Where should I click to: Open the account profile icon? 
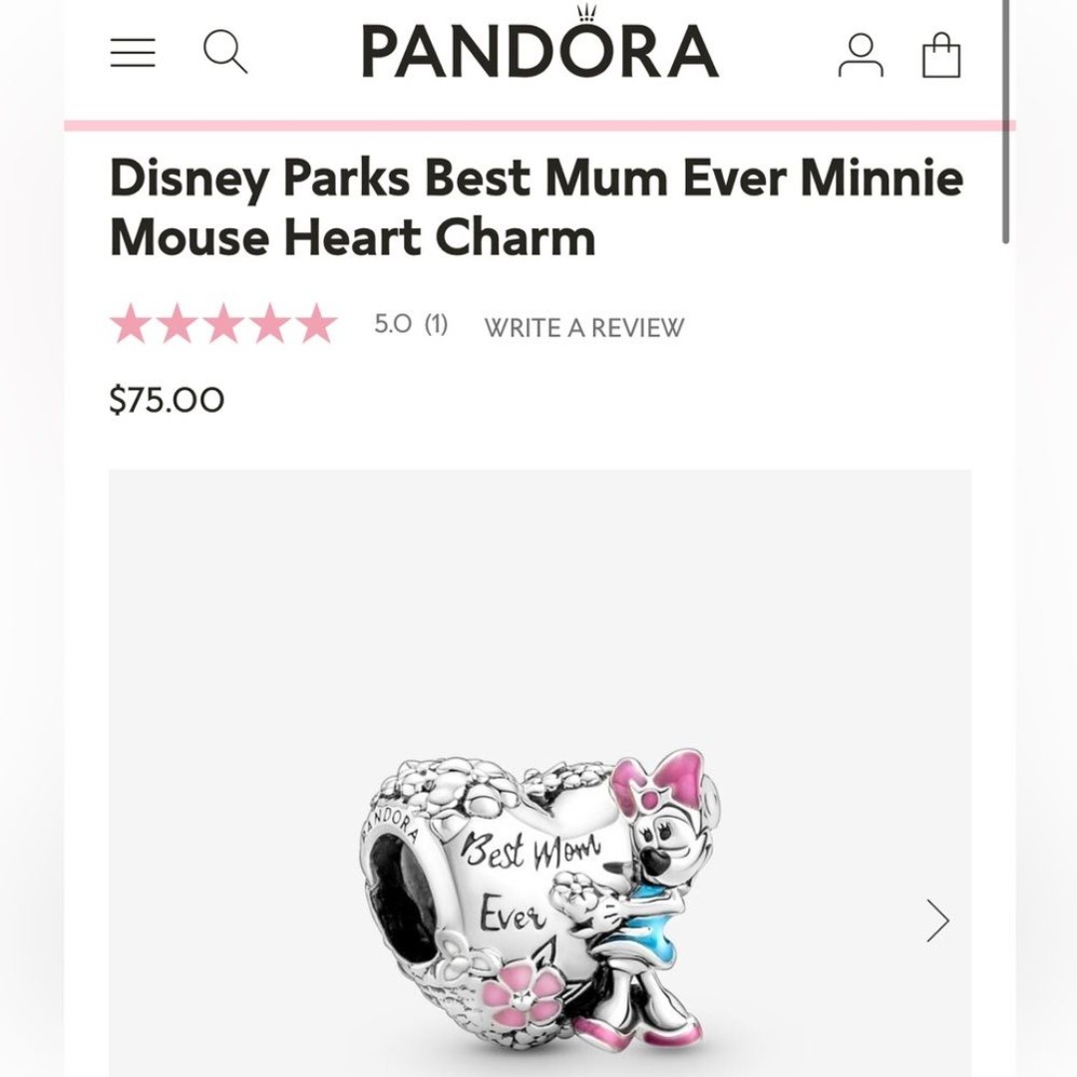click(861, 55)
